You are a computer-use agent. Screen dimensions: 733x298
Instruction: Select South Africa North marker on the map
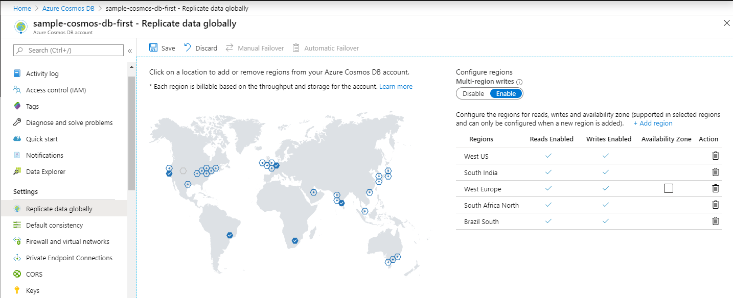click(295, 240)
